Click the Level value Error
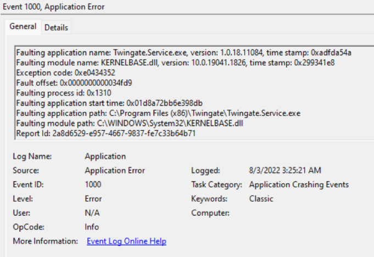374x257 pixels. [x=93, y=199]
